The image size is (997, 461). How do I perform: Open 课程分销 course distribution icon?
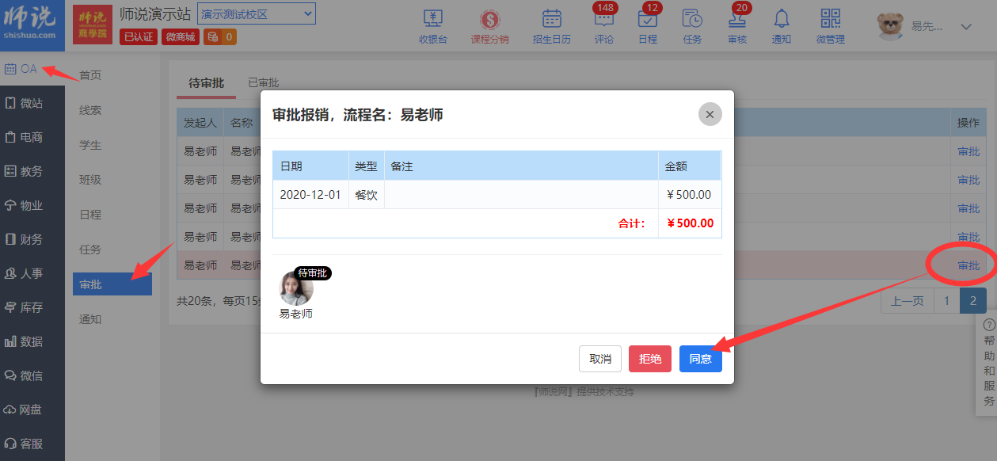click(489, 26)
